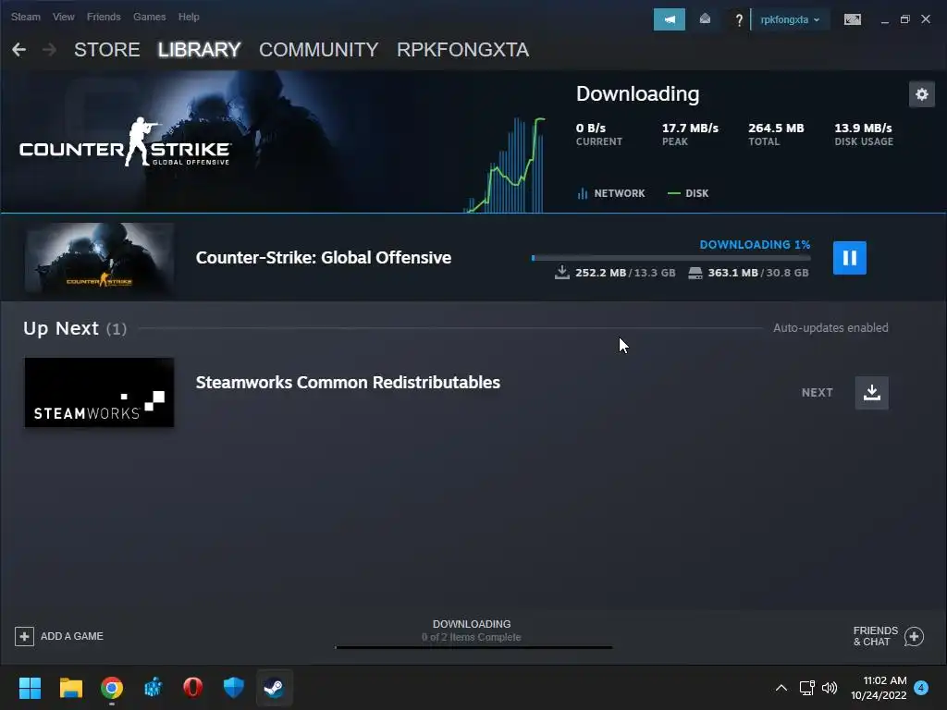Open the Windows Start menu
Viewport: 947px width, 710px height.
[x=30, y=688]
